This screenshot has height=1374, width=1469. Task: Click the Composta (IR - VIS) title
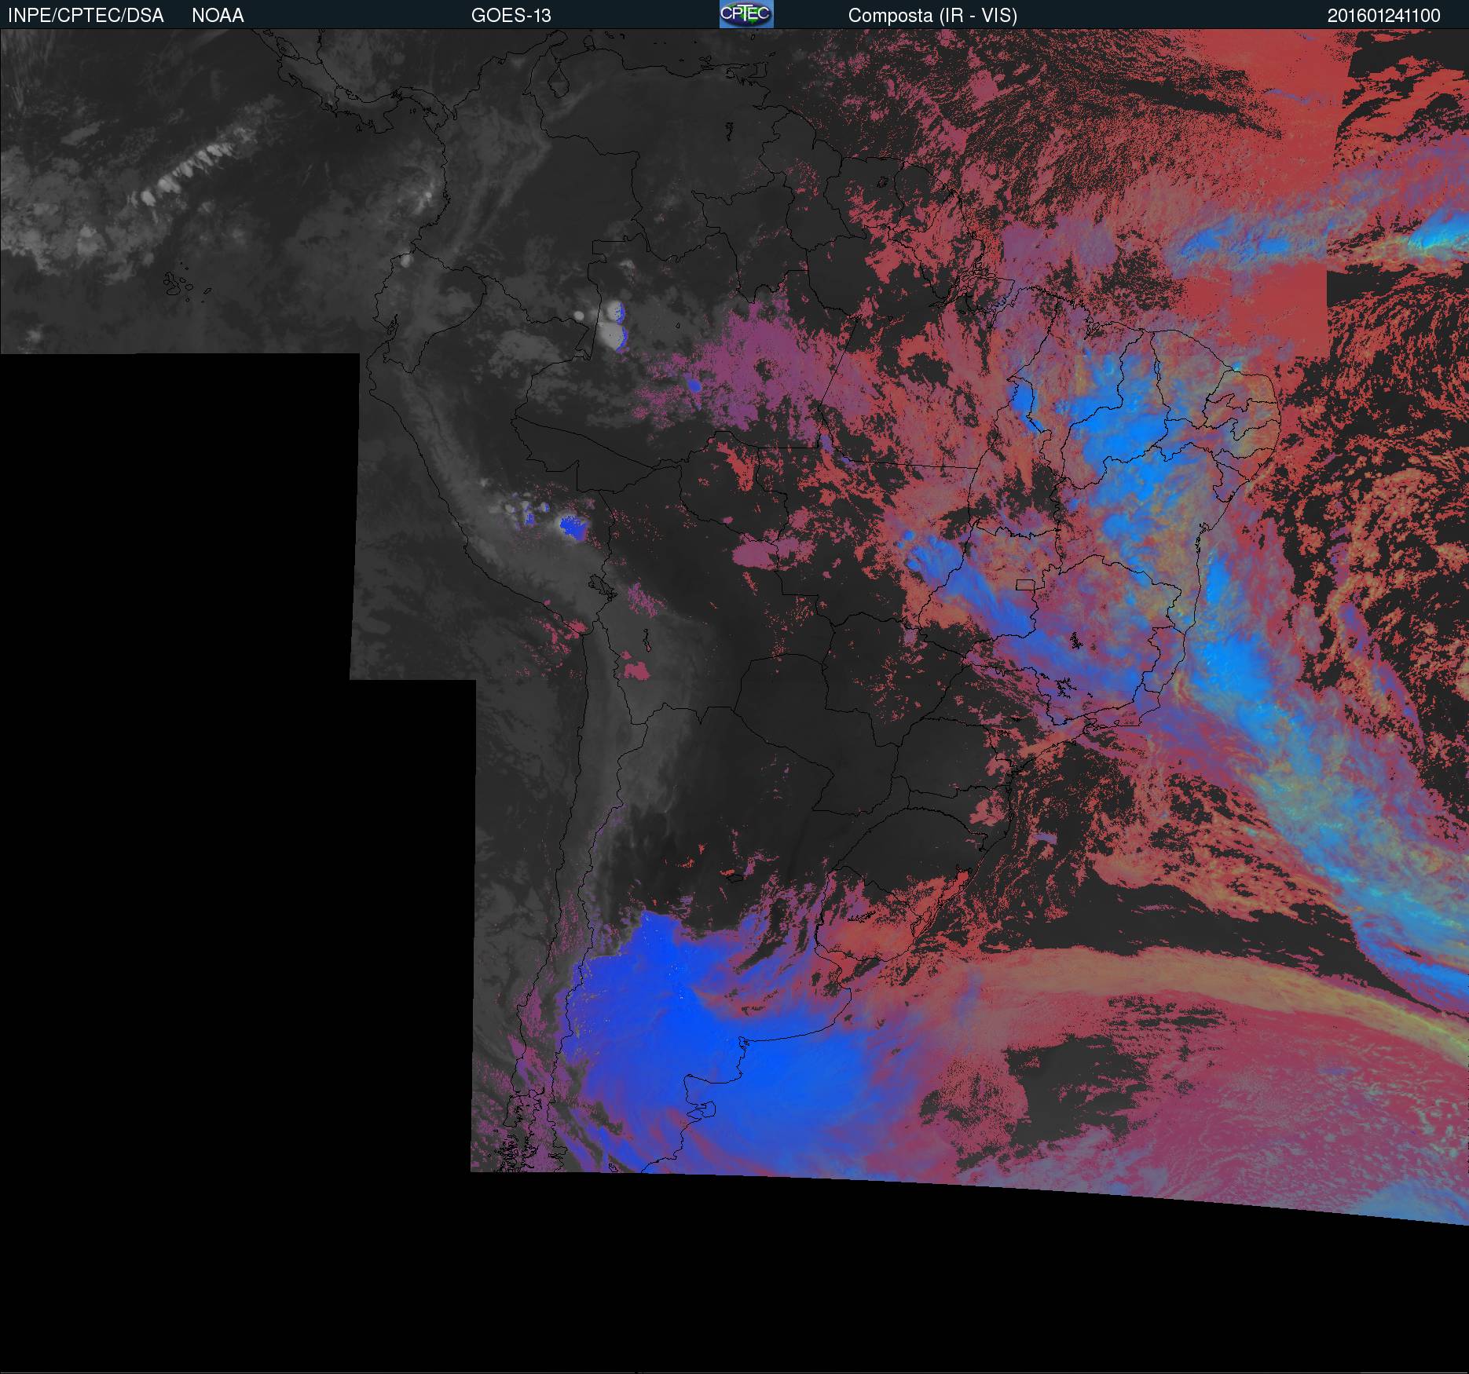click(932, 16)
